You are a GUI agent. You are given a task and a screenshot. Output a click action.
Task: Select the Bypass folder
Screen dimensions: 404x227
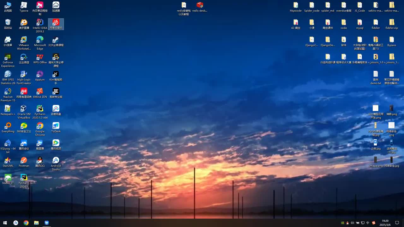point(392,41)
